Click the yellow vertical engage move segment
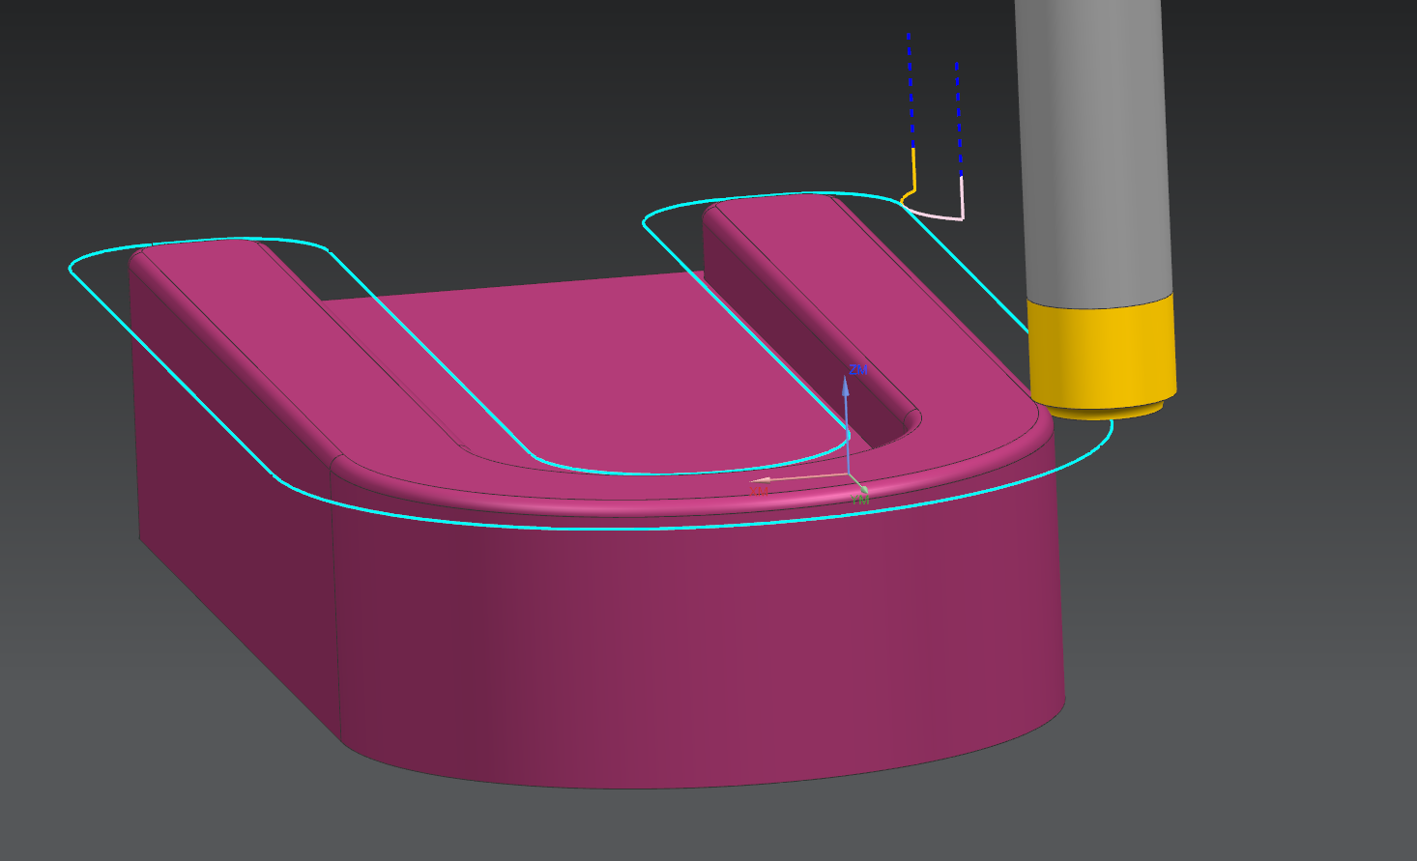The image size is (1417, 861). tap(913, 170)
